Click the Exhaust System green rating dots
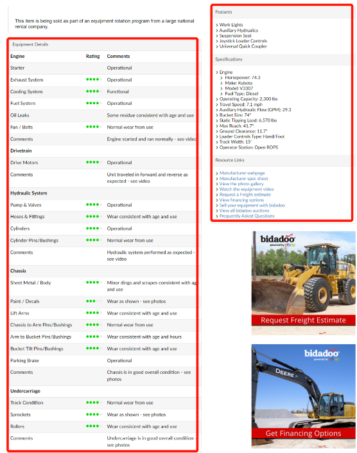357x453 pixels. coord(94,79)
